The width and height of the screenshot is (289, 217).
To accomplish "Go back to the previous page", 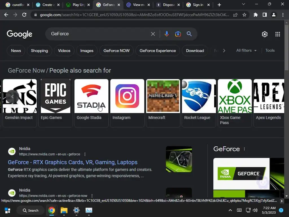I will tap(6, 15).
